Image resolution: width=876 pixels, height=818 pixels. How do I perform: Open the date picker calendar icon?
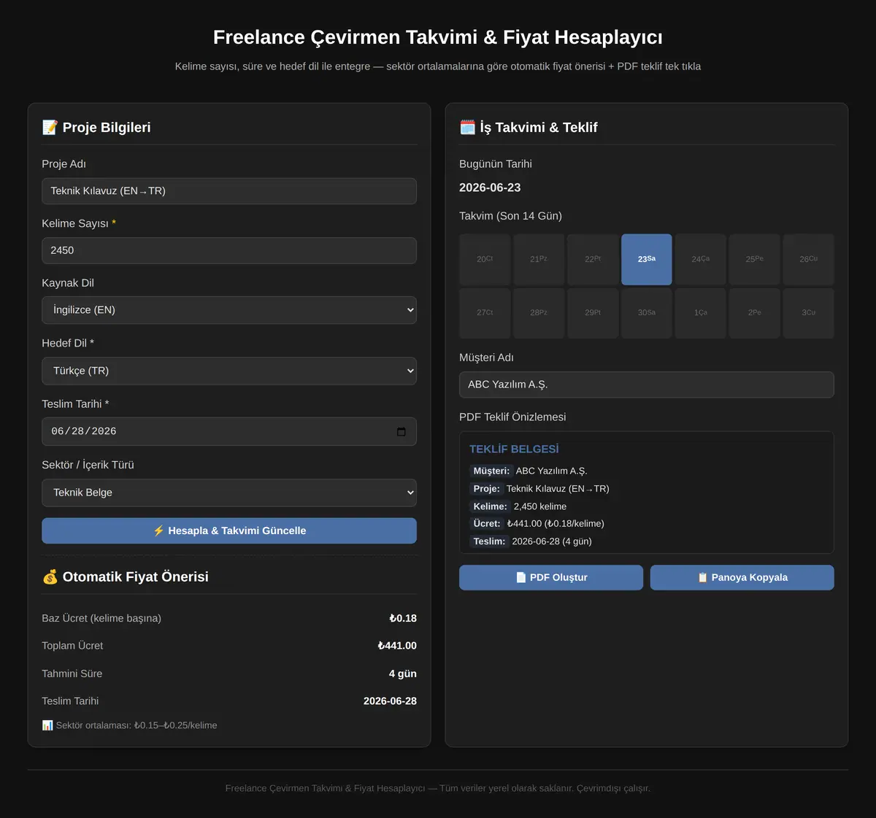(x=401, y=431)
